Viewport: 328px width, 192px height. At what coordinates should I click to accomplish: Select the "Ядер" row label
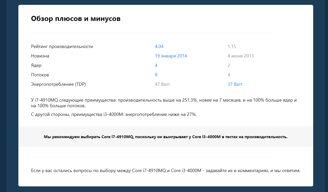[x=36, y=65]
